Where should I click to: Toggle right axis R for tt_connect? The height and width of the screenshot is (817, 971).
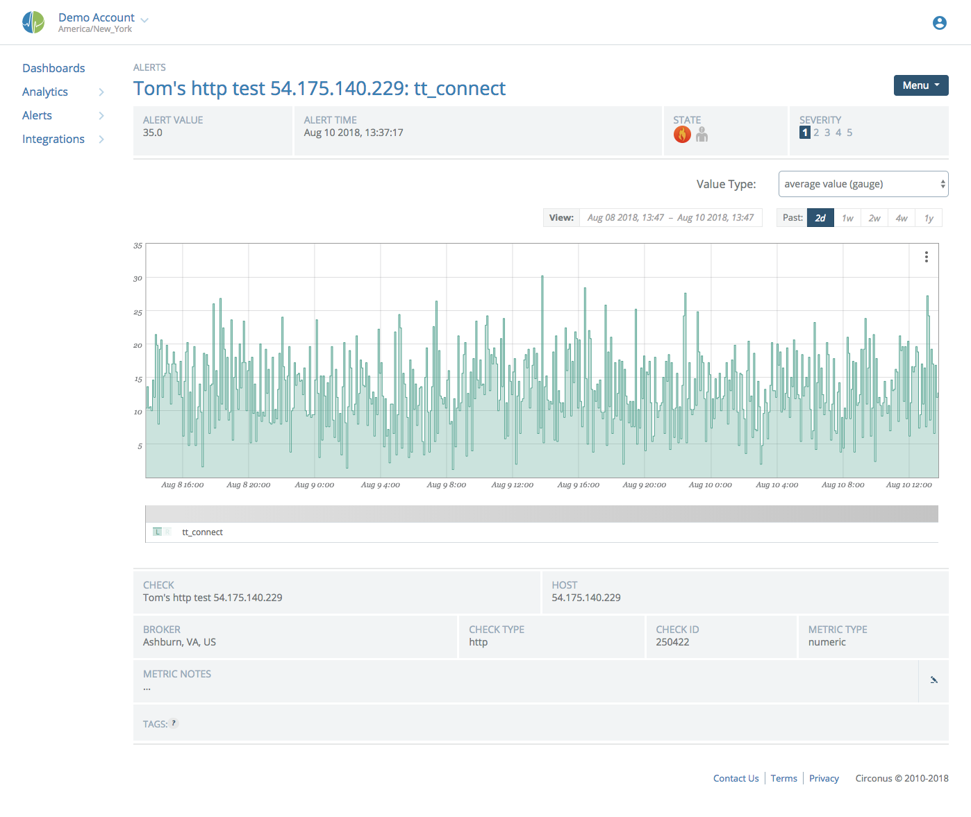[x=167, y=532]
